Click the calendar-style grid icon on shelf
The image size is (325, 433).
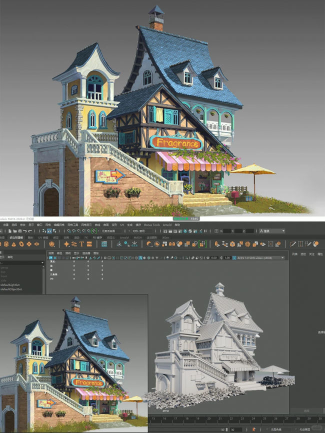point(104,244)
